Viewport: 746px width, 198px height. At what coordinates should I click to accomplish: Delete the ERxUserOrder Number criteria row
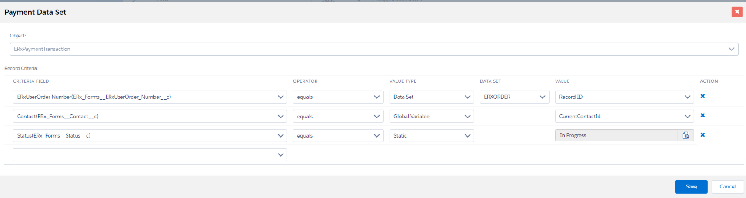(703, 96)
